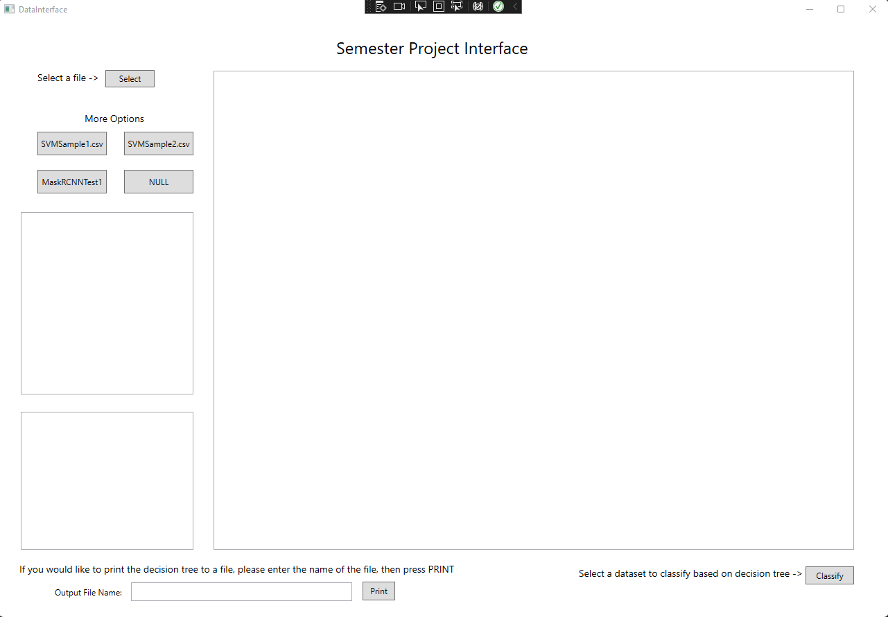Click the crossed-out braces icon in the toolbar

[478, 6]
